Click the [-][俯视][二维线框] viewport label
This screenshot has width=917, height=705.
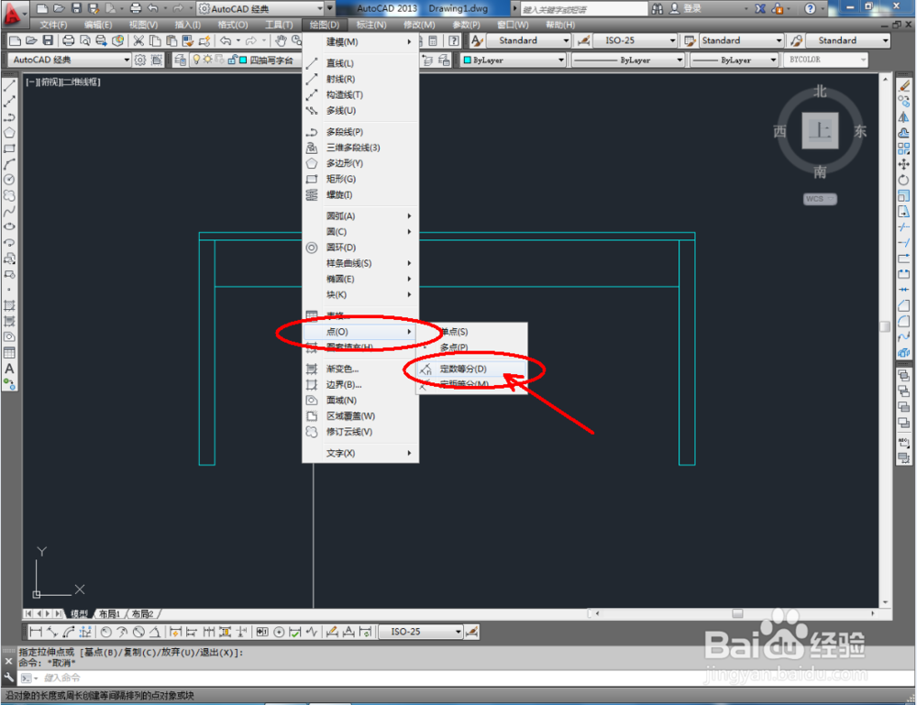point(63,83)
